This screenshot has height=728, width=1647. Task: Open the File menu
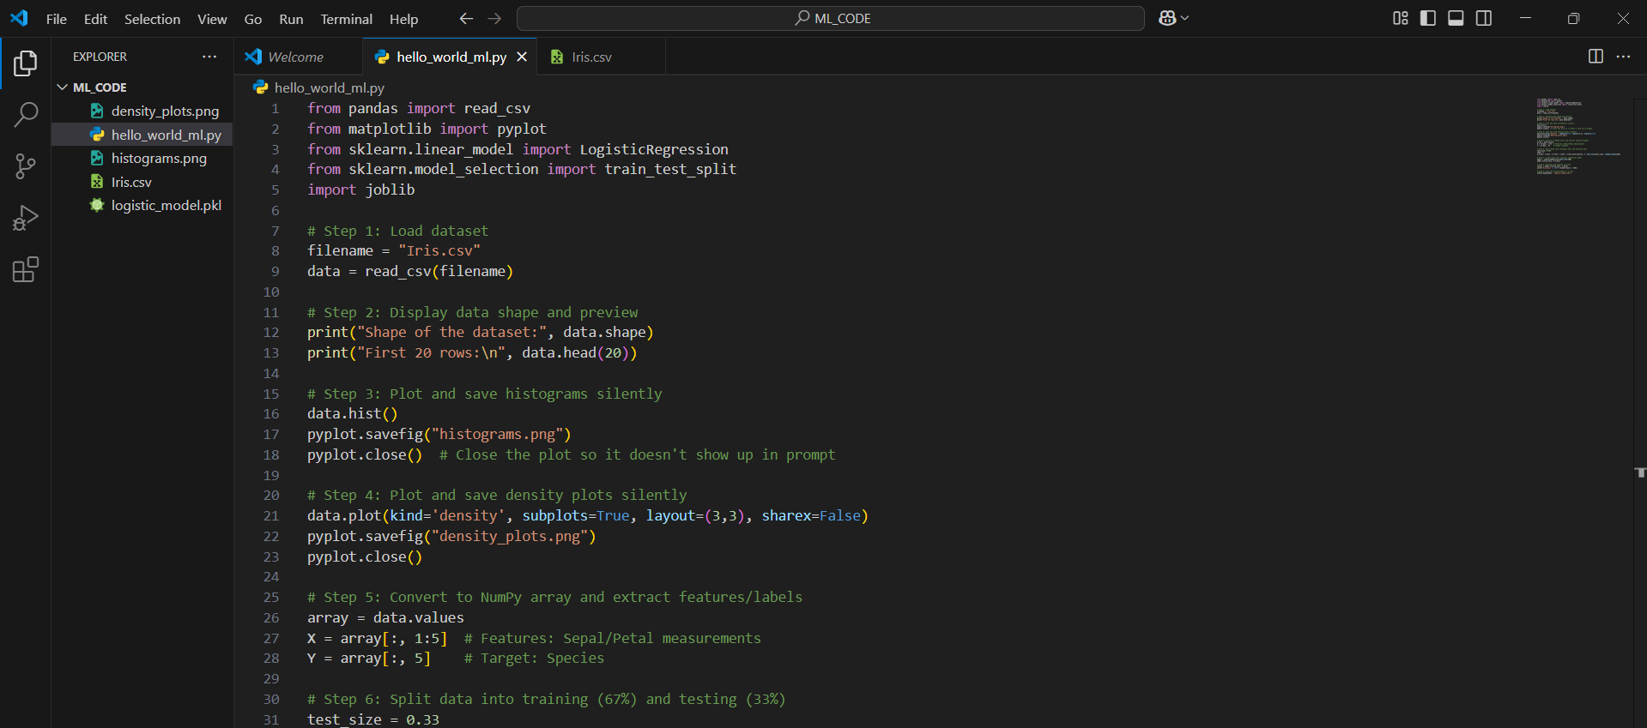[57, 19]
